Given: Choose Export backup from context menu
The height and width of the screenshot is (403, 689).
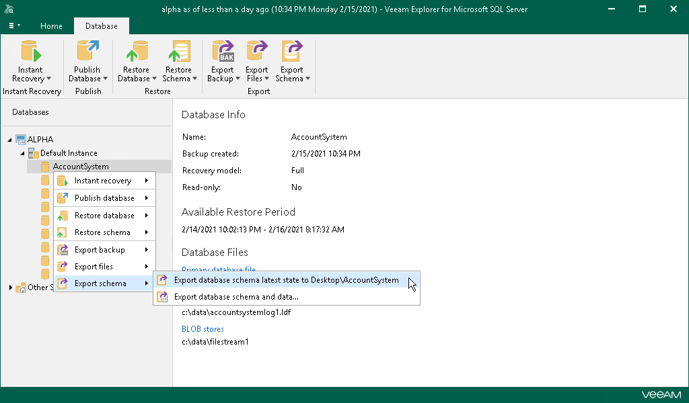Looking at the screenshot, I should (x=104, y=249).
